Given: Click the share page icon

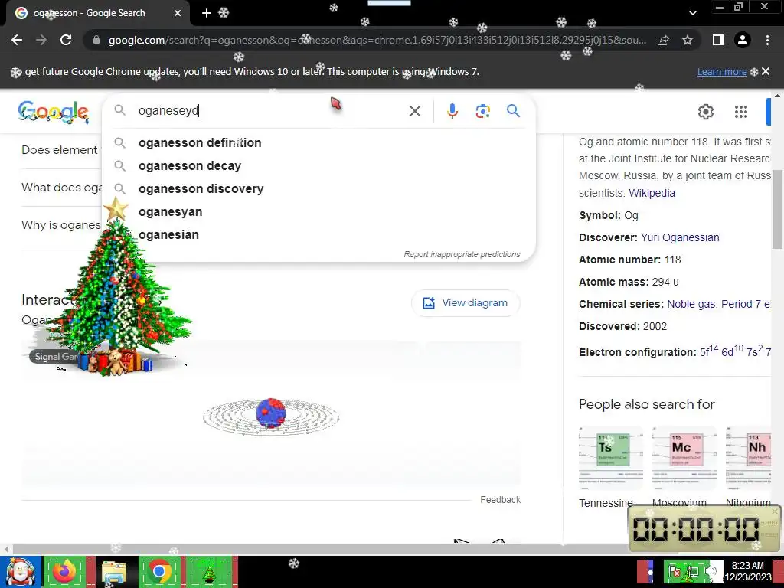Looking at the screenshot, I should coord(664,40).
